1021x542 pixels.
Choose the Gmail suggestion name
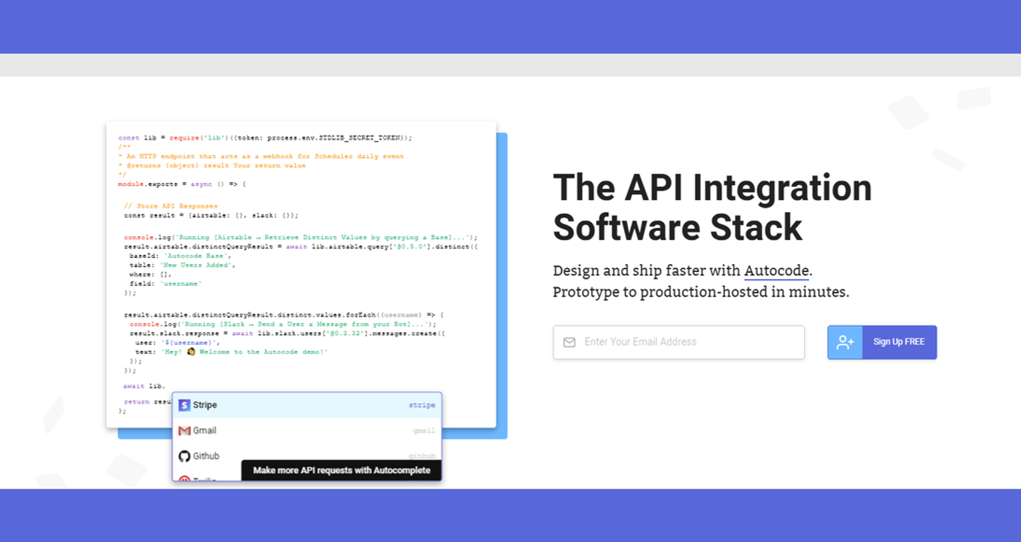[x=205, y=431]
